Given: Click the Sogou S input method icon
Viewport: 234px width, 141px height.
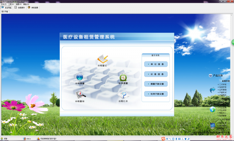Looking at the screenshot, I should pyautogui.click(x=163, y=139).
